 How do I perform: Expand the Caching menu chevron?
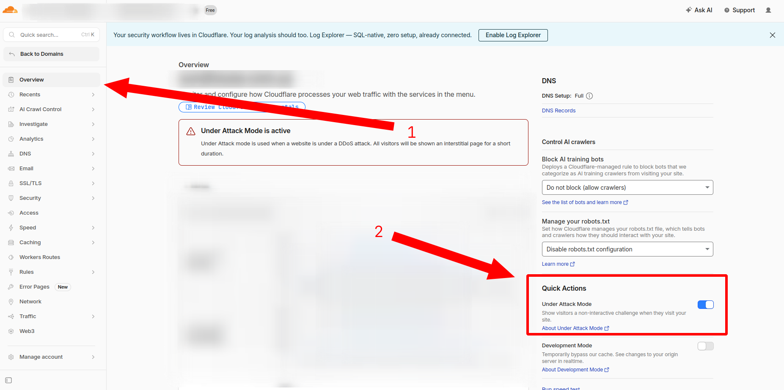[93, 243]
